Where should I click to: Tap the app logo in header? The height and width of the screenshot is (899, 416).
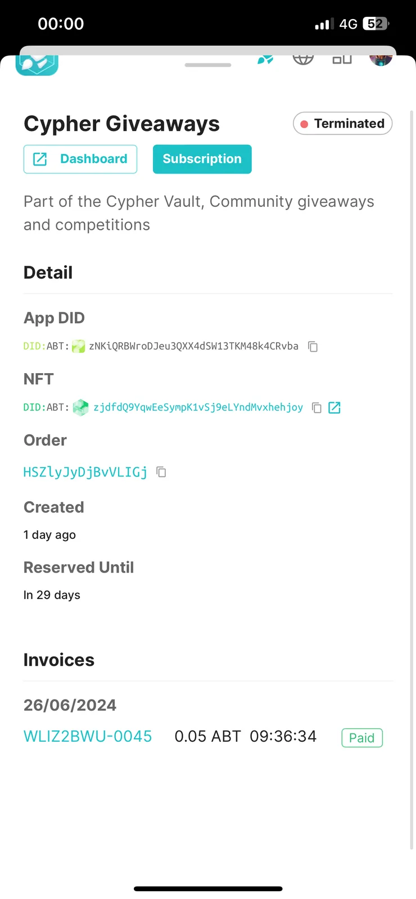point(37,65)
